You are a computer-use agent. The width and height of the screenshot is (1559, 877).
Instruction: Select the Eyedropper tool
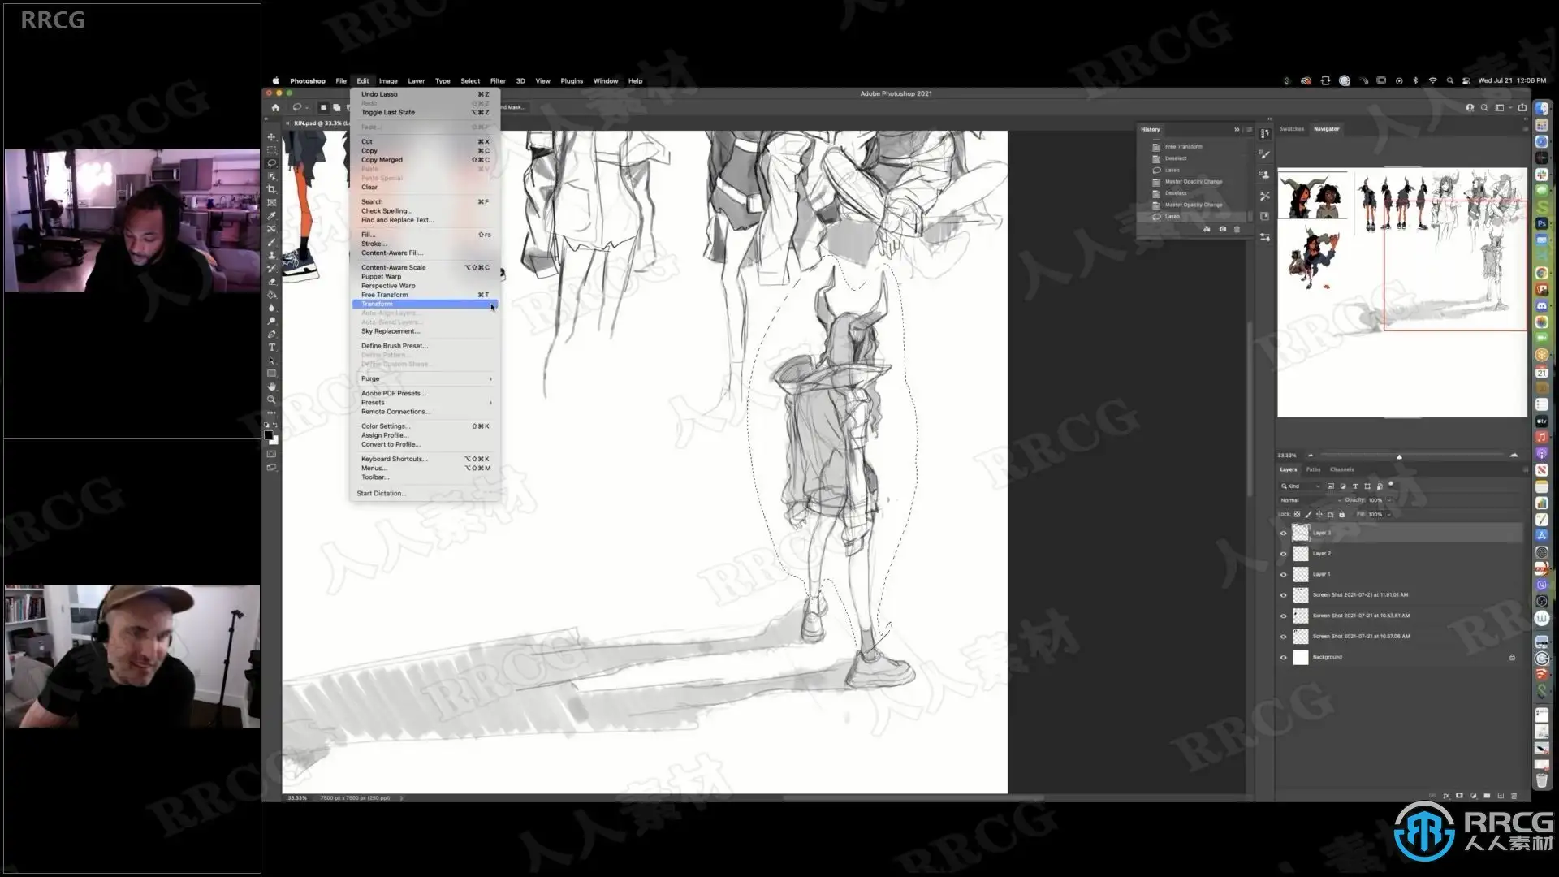coord(271,216)
